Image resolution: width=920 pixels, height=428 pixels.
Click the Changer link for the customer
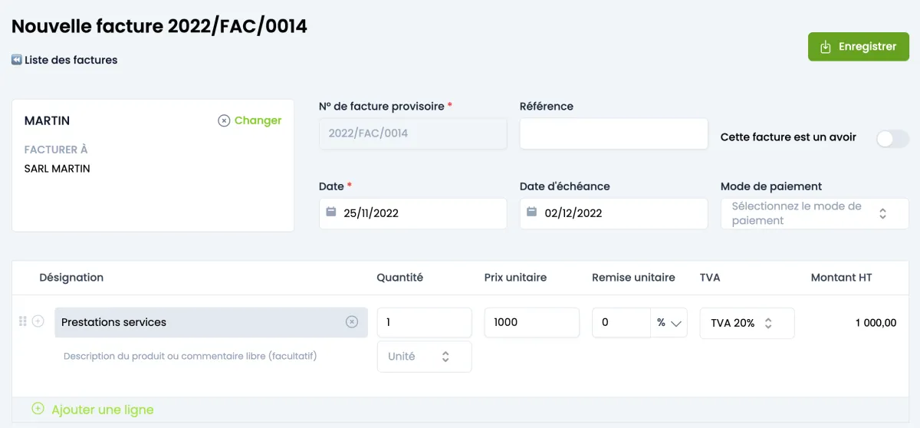click(x=258, y=120)
